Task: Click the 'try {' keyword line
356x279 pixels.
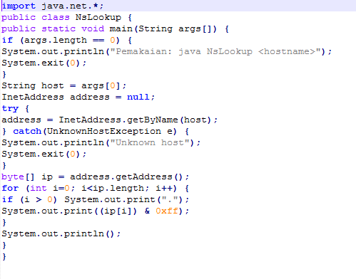Action: point(15,108)
